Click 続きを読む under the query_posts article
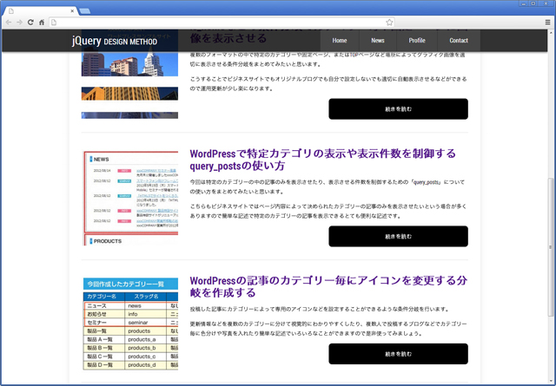Image resolution: width=556 pixels, height=386 pixels. point(398,236)
